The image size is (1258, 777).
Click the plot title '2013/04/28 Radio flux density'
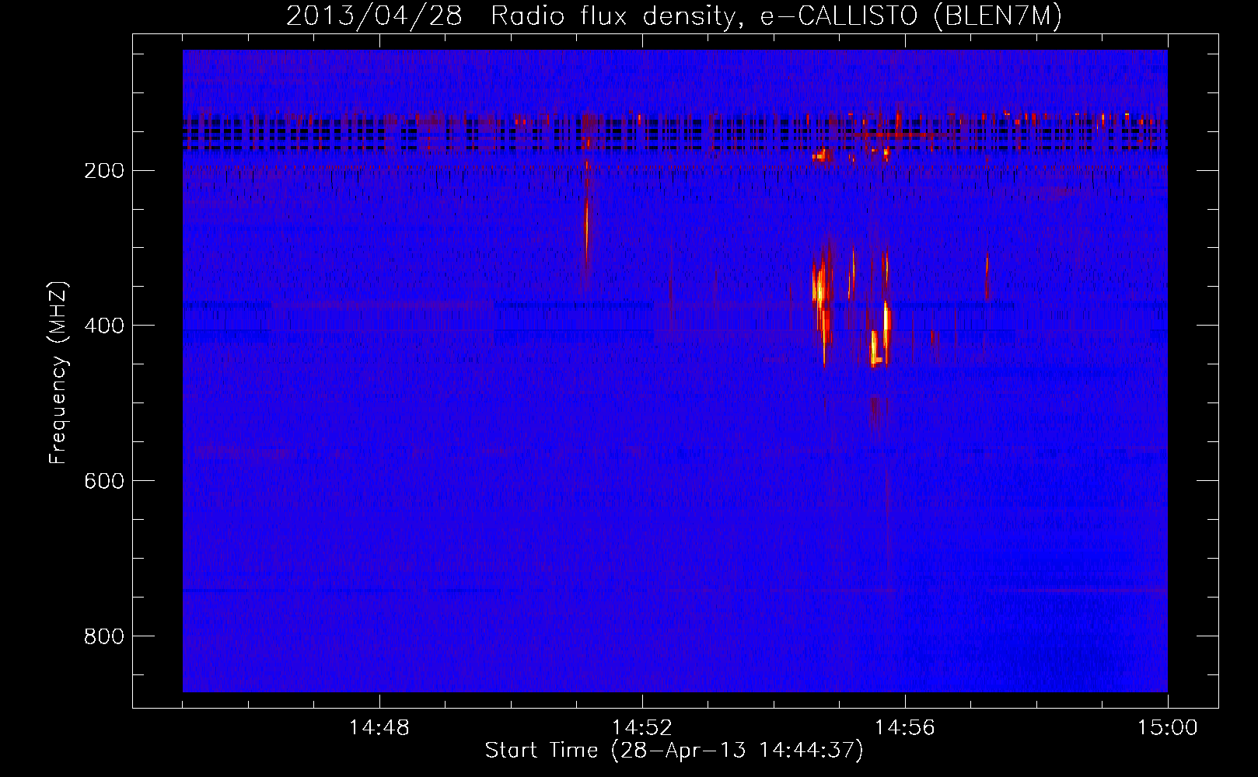coord(673,16)
